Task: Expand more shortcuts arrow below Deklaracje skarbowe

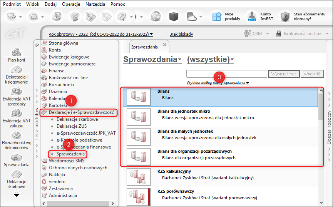Action: coord(16,195)
